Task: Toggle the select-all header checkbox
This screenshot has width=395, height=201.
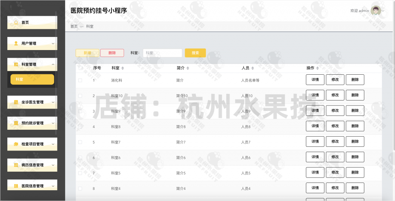Action: 80,68
